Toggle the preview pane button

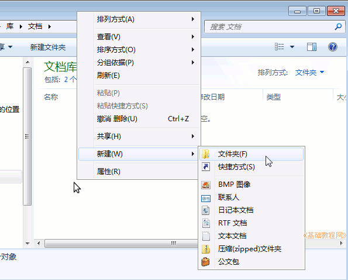click(312, 47)
